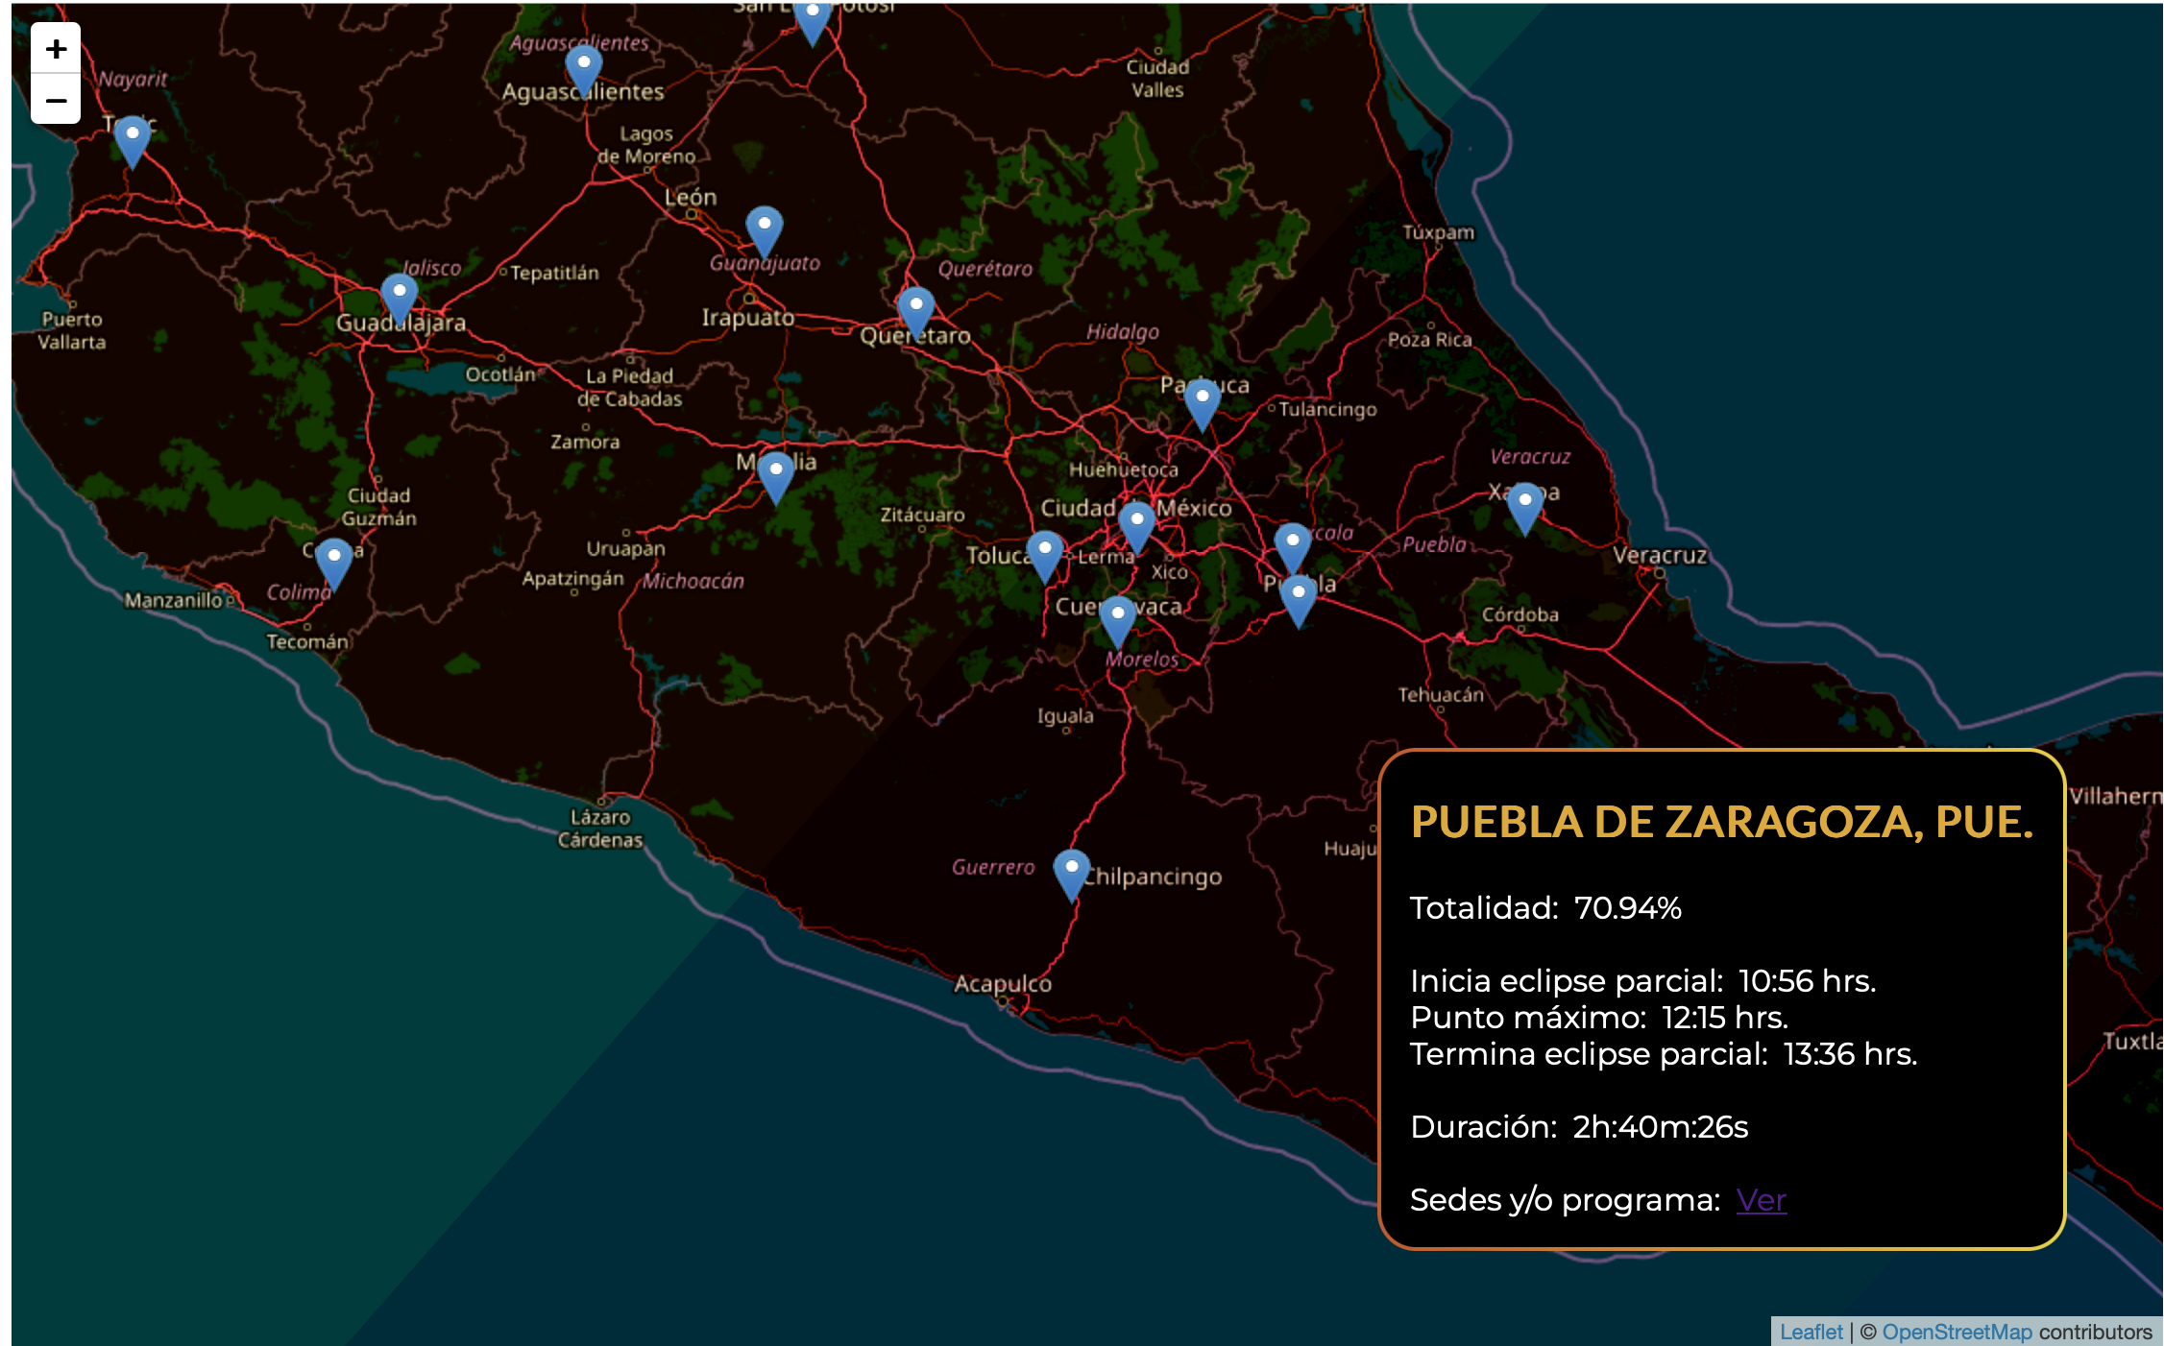Click the Ciudad Valles label on map
The width and height of the screenshot is (2164, 1346).
tap(1157, 79)
